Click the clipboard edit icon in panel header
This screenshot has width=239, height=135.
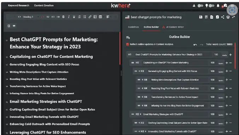[217, 17]
